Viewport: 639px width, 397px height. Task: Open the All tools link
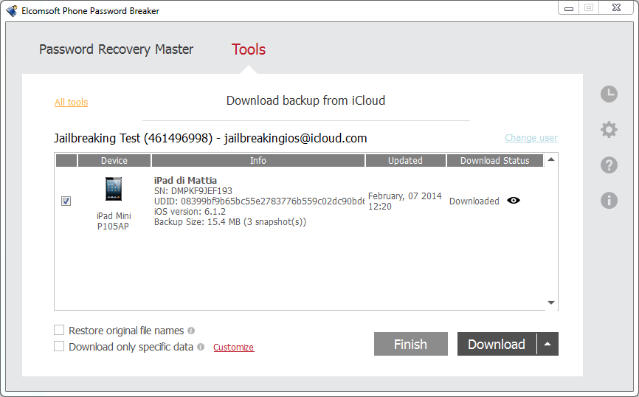click(x=72, y=103)
